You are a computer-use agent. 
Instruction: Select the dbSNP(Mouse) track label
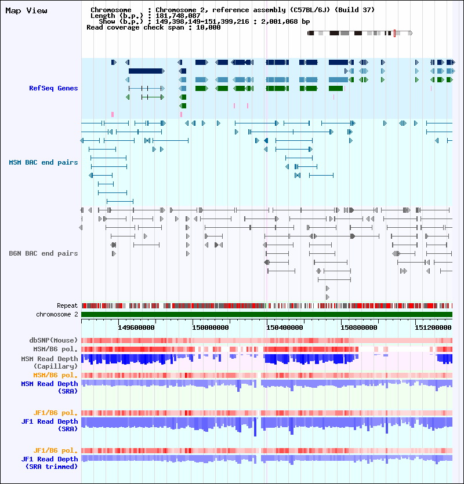[53, 340]
